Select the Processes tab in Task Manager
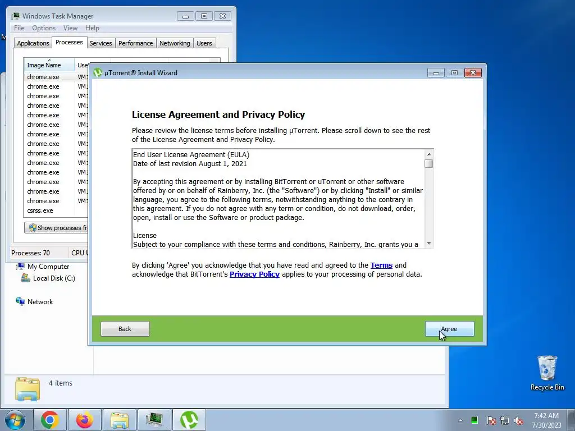Viewport: 575px width, 431px height. point(69,42)
